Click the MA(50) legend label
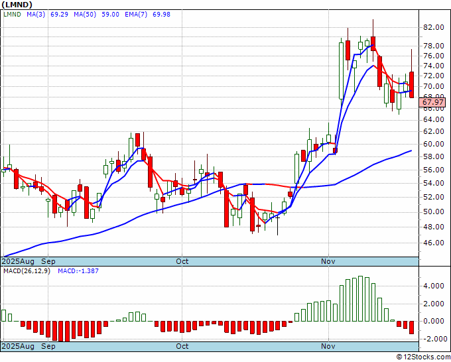 pyautogui.click(x=85, y=14)
